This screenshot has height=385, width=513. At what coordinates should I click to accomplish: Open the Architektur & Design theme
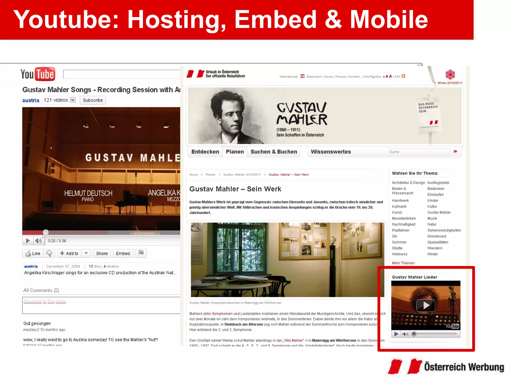(x=408, y=183)
